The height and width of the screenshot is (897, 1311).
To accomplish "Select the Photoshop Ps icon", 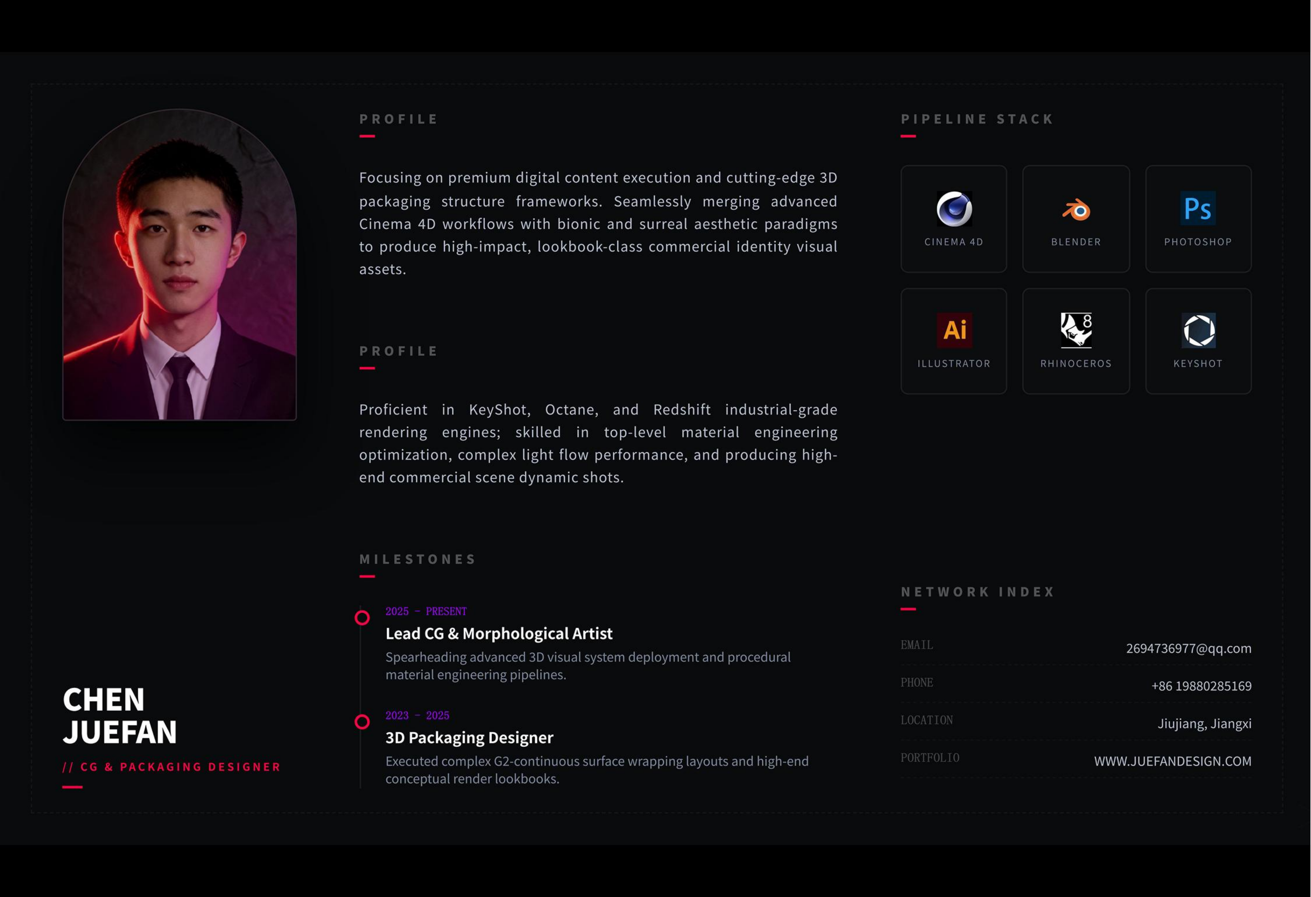I will click(1198, 208).
